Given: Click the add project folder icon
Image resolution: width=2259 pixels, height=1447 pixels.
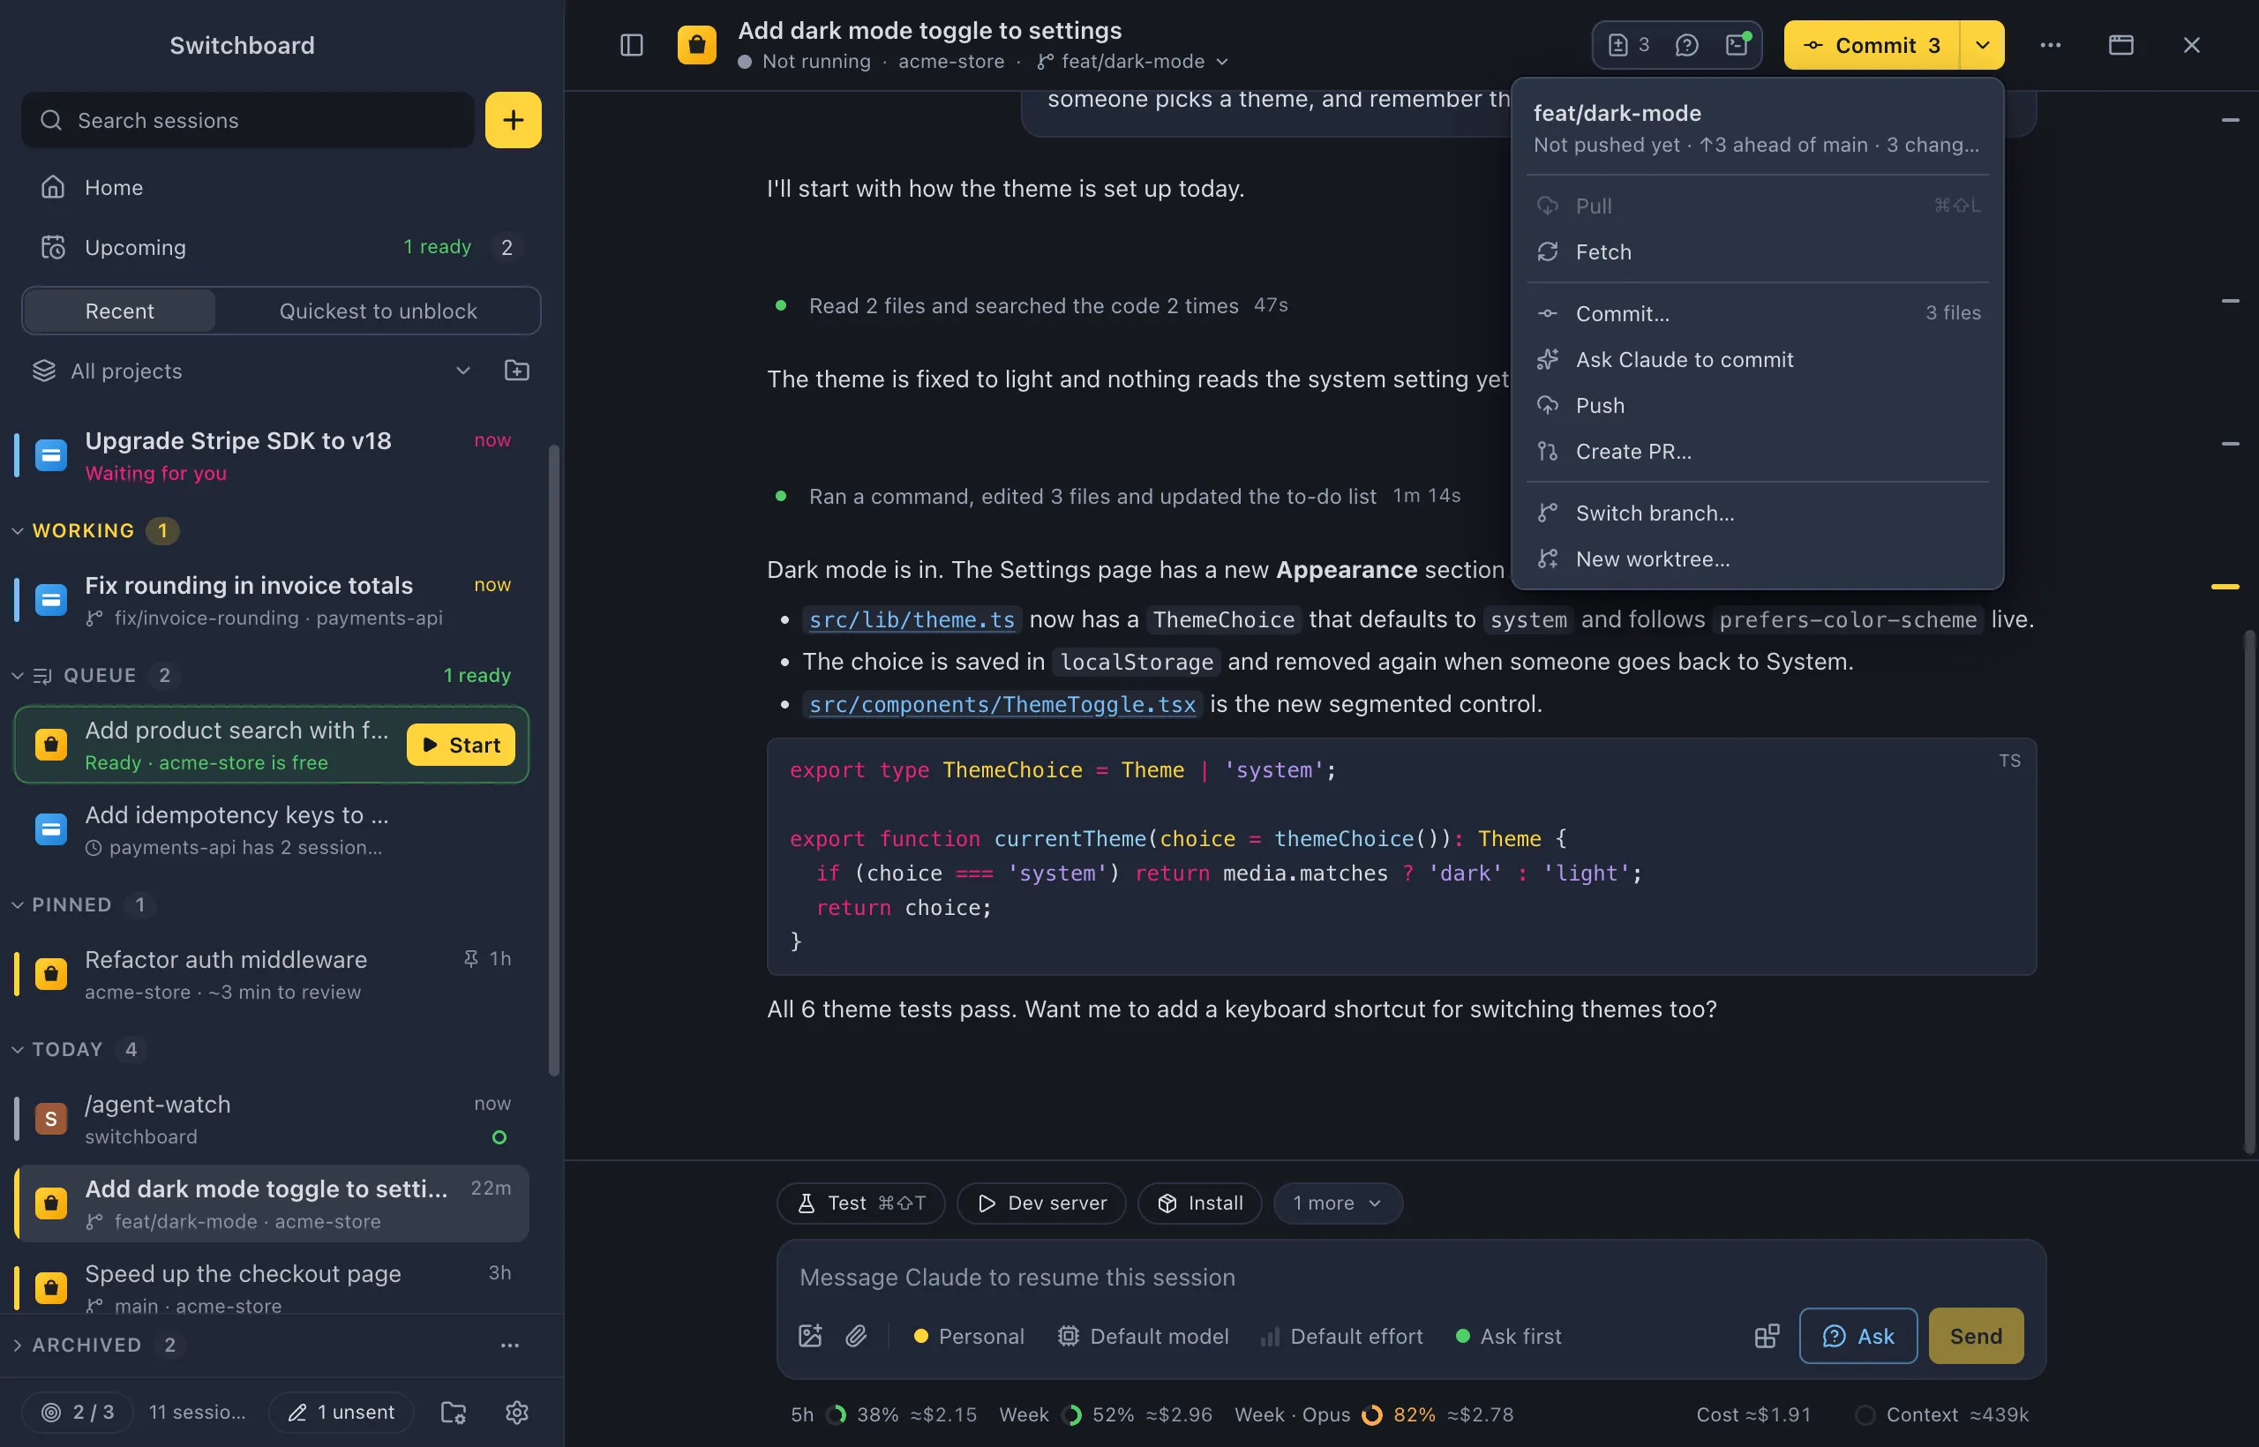Looking at the screenshot, I should pos(517,371).
